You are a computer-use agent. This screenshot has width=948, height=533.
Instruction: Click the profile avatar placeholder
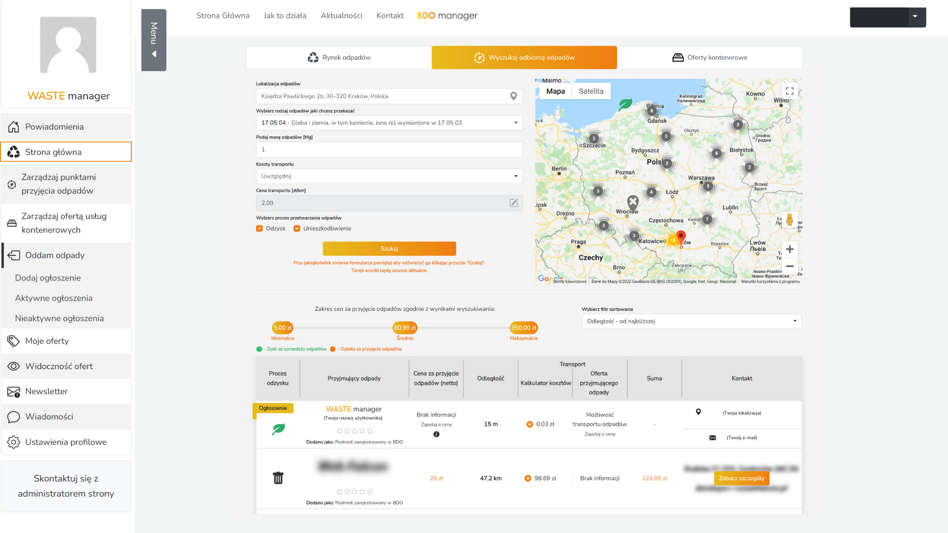(68, 45)
